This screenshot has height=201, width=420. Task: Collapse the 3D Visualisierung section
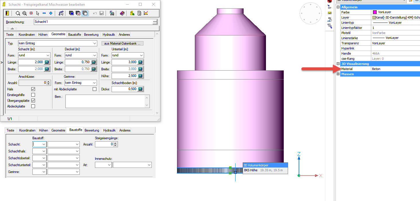(x=338, y=64)
